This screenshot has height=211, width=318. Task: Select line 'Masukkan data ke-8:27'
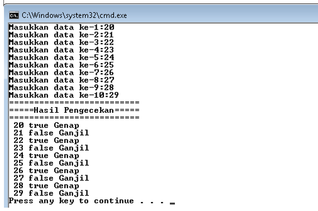click(61, 80)
